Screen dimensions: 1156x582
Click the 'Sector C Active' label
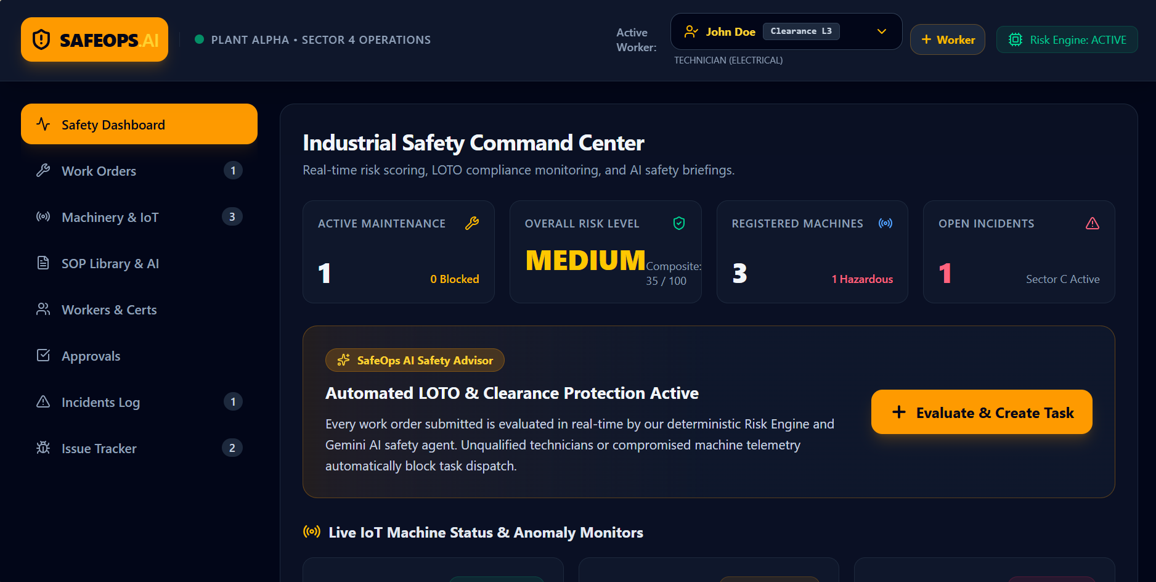tap(1063, 279)
